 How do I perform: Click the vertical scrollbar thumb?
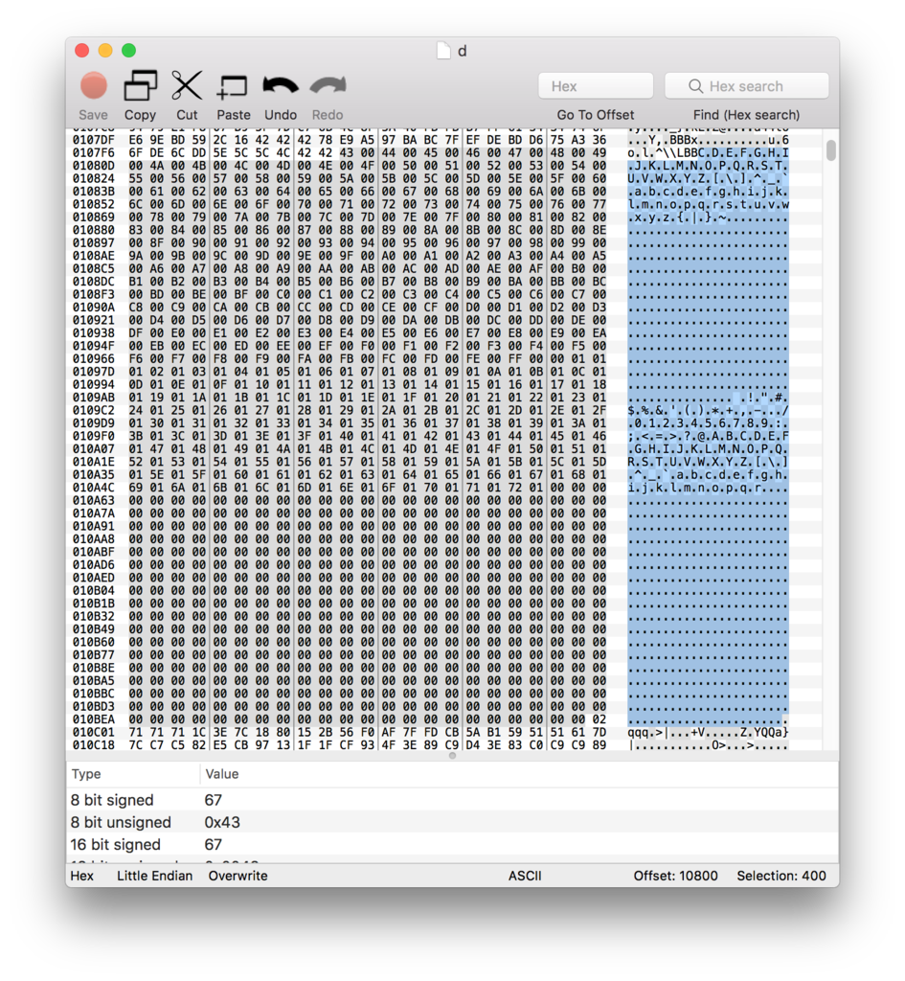[830, 150]
